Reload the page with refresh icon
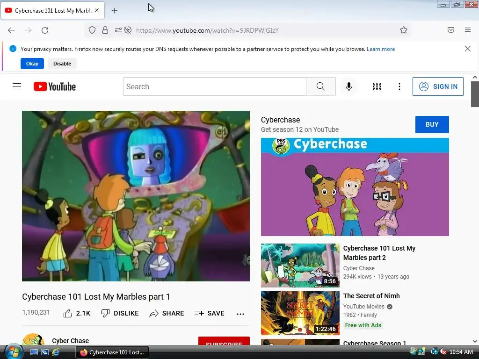479x359 pixels. (x=45, y=30)
